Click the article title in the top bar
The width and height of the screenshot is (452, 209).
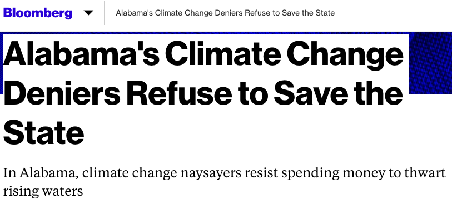225,13
